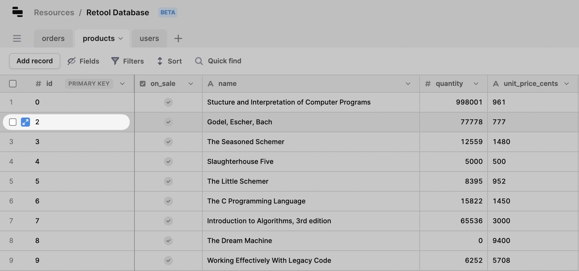Screen dimensions: 579x271
Task: Click quantity cell 65536
Action: pyautogui.click(x=453, y=221)
